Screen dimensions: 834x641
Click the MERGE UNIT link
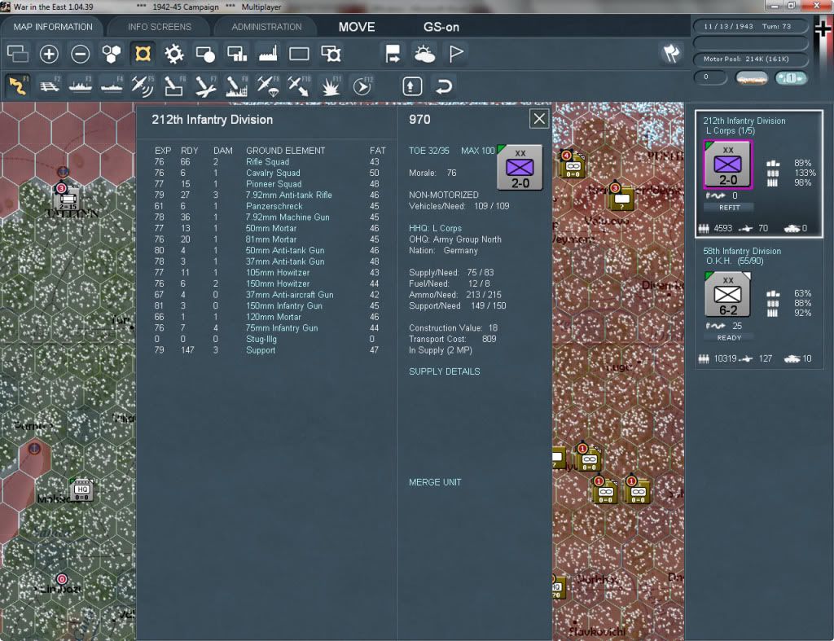pos(435,482)
